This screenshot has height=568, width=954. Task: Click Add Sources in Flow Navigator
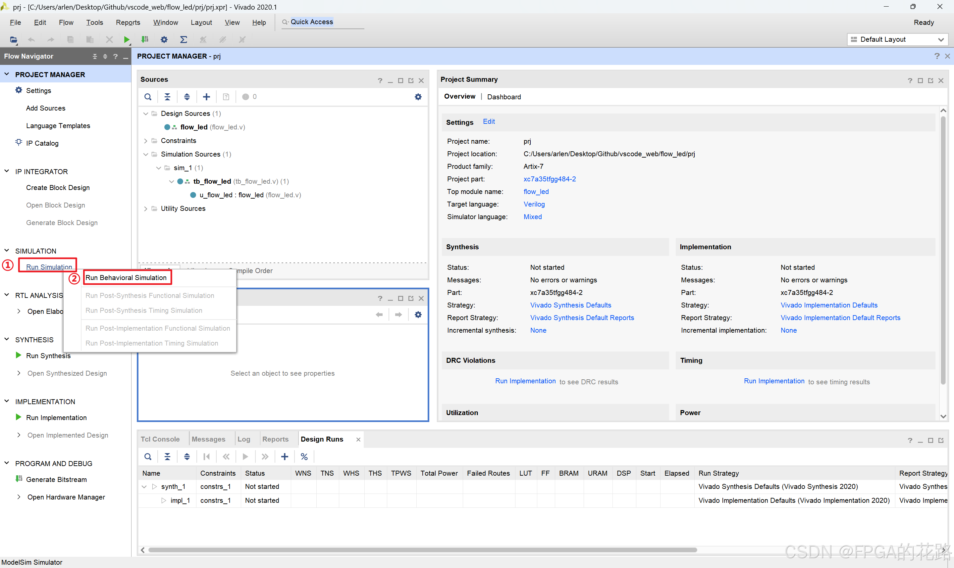(46, 108)
